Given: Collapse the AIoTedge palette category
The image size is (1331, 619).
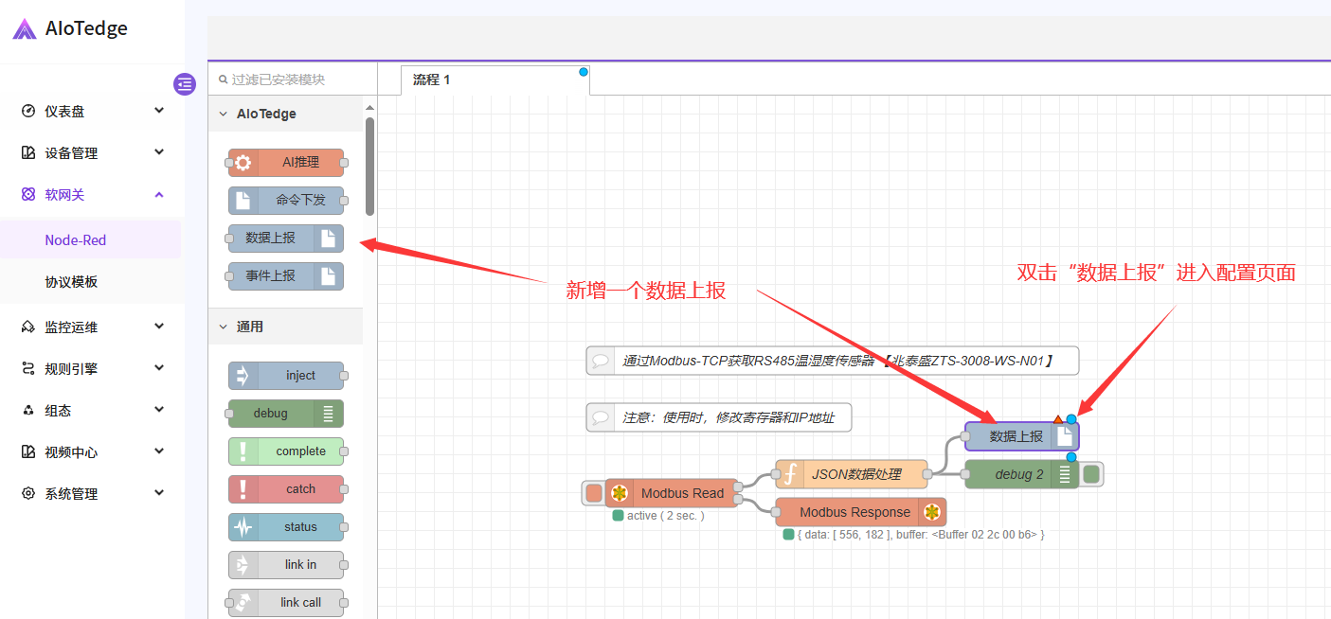Looking at the screenshot, I should [224, 114].
